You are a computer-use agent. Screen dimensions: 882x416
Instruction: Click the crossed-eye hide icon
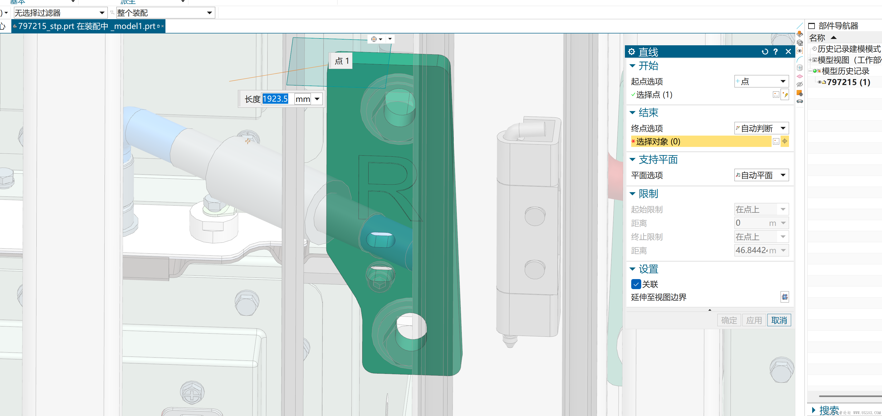click(x=800, y=85)
